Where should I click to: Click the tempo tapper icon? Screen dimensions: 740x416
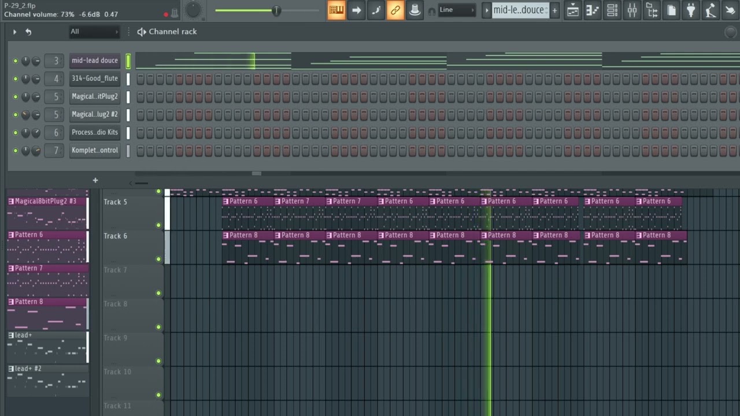(x=712, y=10)
